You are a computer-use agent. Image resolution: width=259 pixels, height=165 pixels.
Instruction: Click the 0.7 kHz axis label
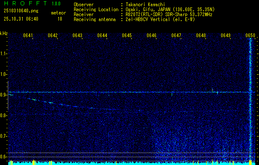coord(4,136)
